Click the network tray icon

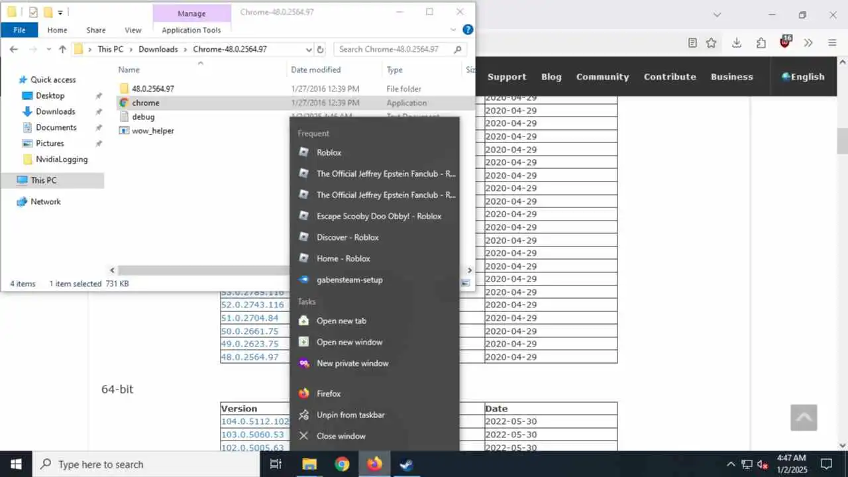(x=747, y=464)
